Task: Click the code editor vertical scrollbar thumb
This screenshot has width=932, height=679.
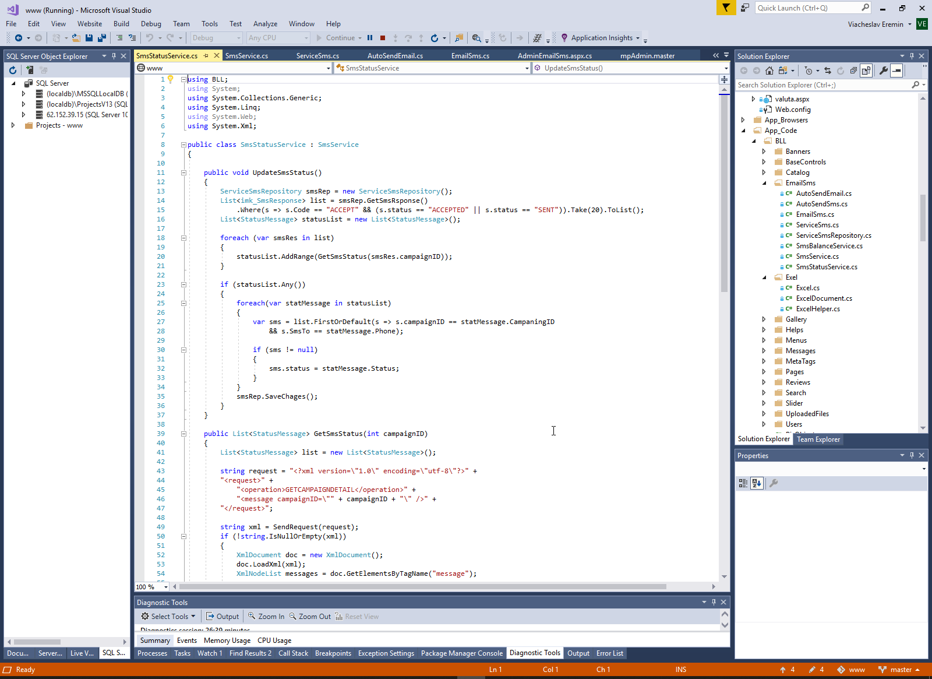Action: coord(724,193)
